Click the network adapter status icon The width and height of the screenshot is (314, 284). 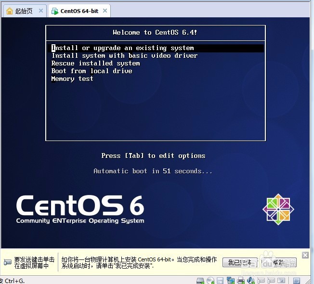coord(231,281)
